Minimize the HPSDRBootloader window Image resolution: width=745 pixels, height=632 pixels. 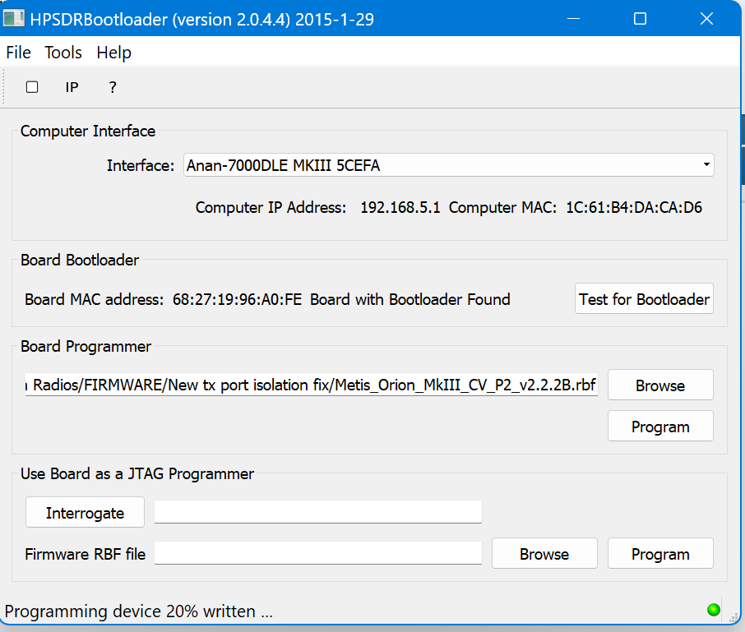pos(573,19)
